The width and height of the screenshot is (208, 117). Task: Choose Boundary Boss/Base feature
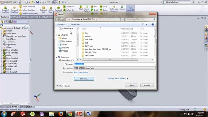(28, 14)
